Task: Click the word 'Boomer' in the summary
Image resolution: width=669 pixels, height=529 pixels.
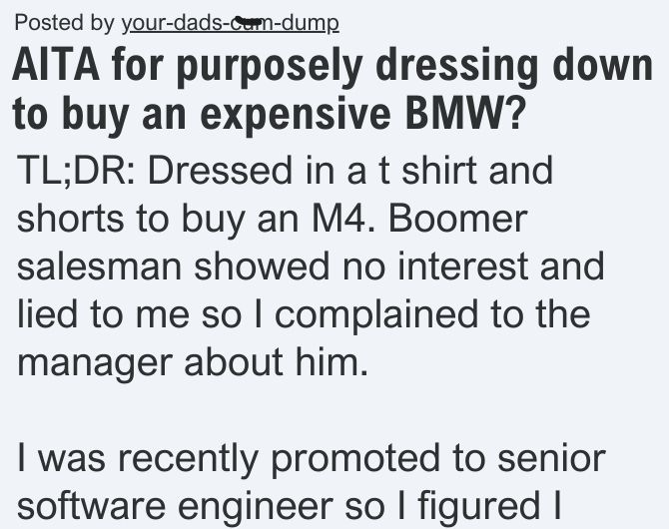Action: point(457,219)
